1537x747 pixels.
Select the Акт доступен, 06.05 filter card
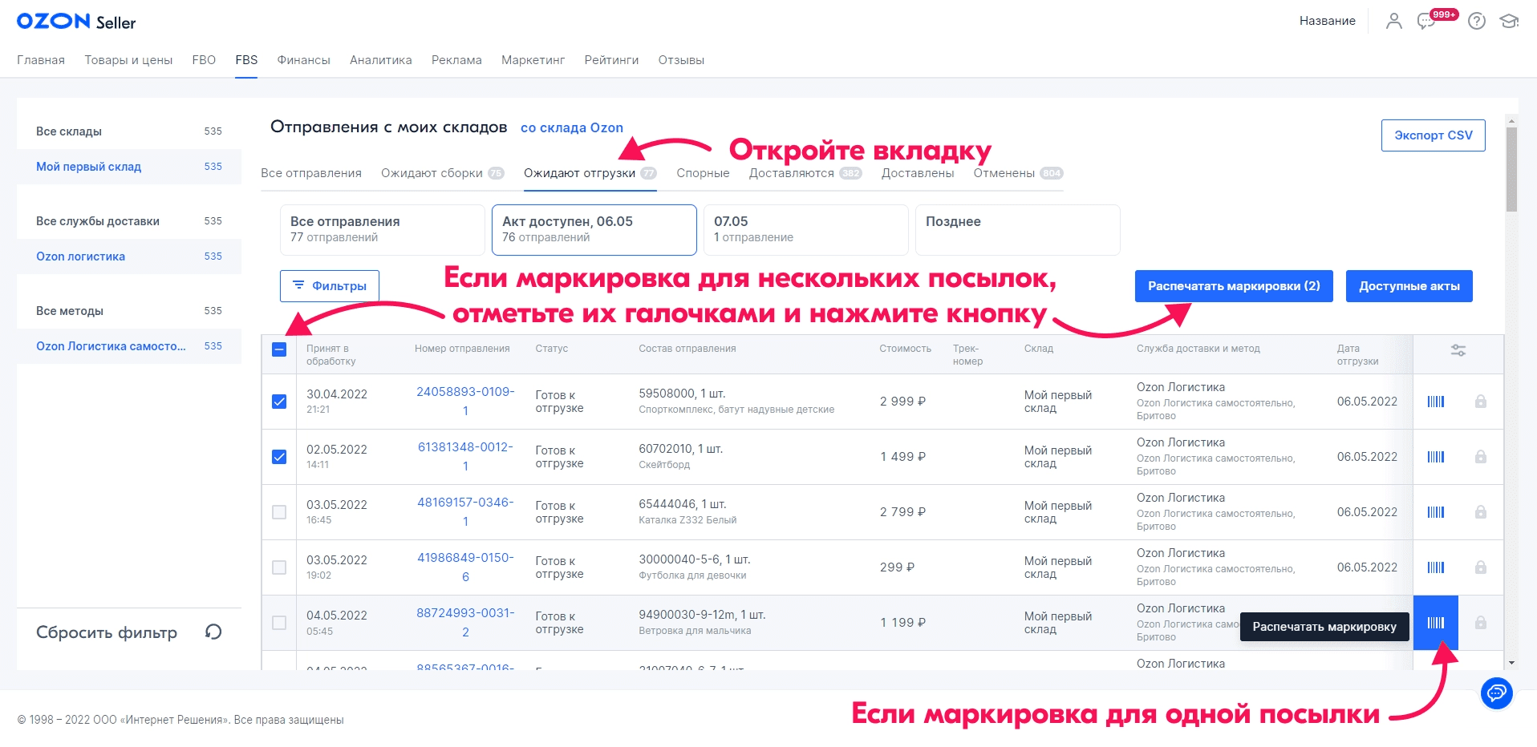pos(594,230)
